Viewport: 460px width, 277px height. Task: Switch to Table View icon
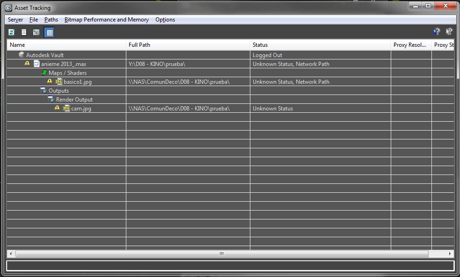point(49,32)
